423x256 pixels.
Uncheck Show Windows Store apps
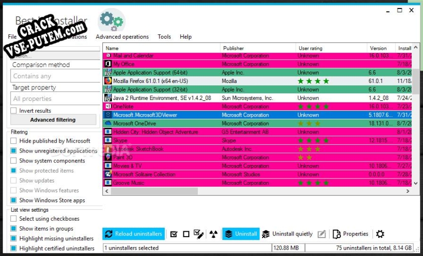[x=13, y=200]
